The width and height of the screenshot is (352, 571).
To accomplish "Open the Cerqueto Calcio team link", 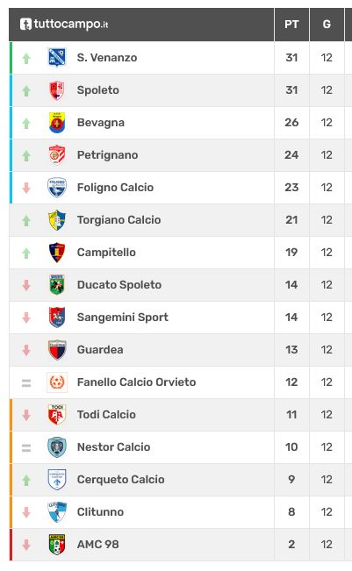I will 120,479.
